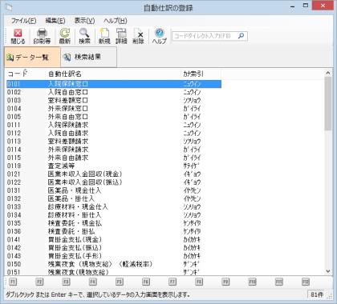The image size is (337, 304).
Task: Select row 0115 外来自由請求
Action: coord(114,158)
